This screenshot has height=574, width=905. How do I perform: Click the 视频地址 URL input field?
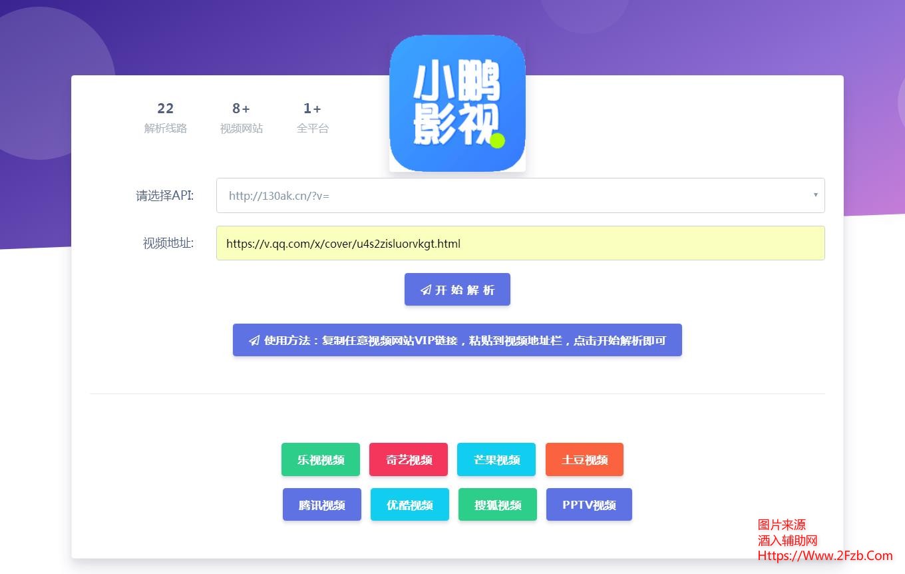tap(519, 243)
